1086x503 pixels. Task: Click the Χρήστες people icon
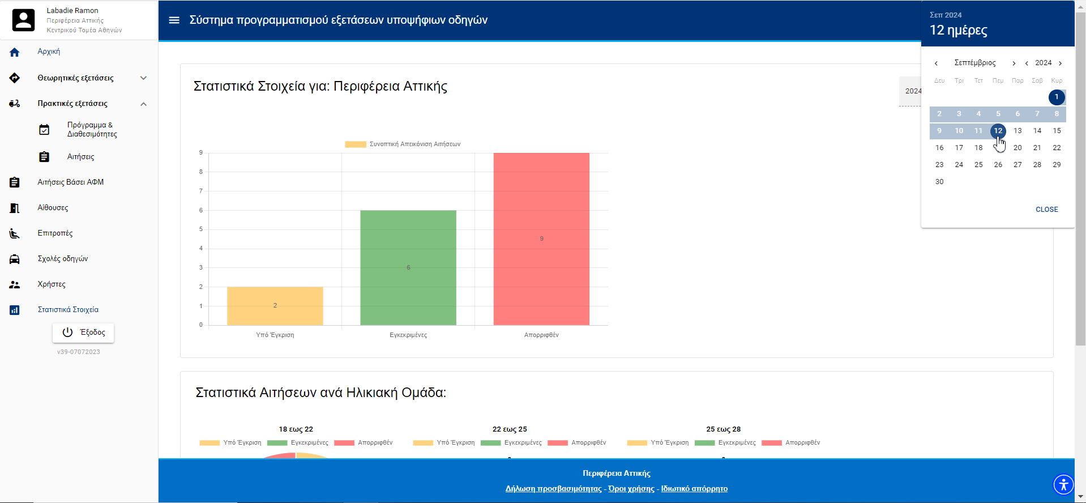[15, 284]
